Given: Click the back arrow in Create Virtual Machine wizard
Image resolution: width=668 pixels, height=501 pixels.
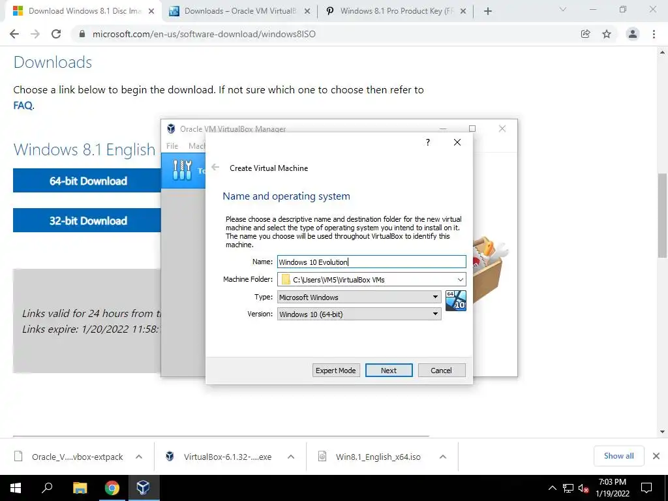Looking at the screenshot, I should tap(215, 168).
